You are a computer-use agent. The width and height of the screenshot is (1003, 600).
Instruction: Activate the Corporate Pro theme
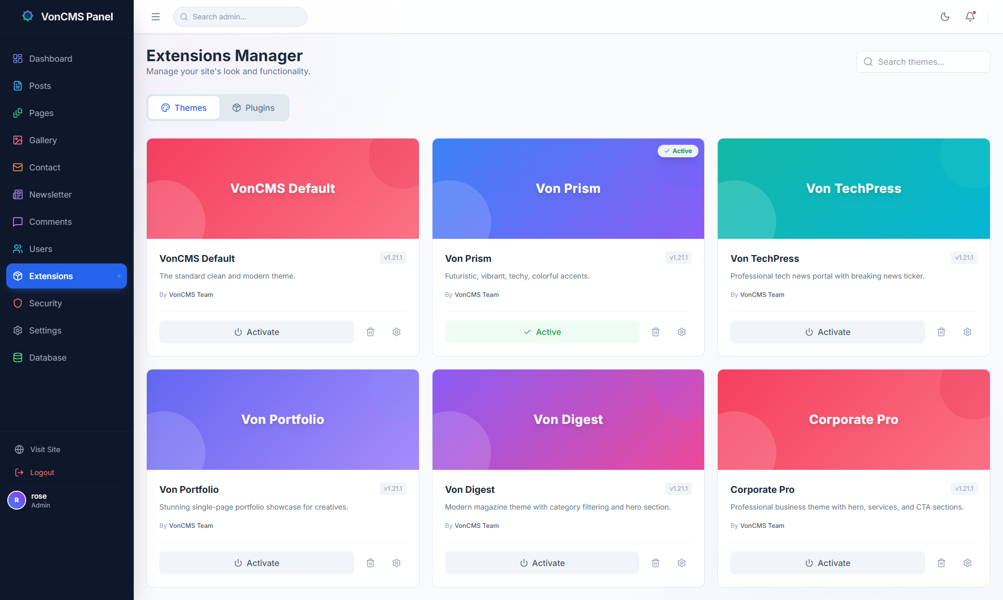pos(827,563)
